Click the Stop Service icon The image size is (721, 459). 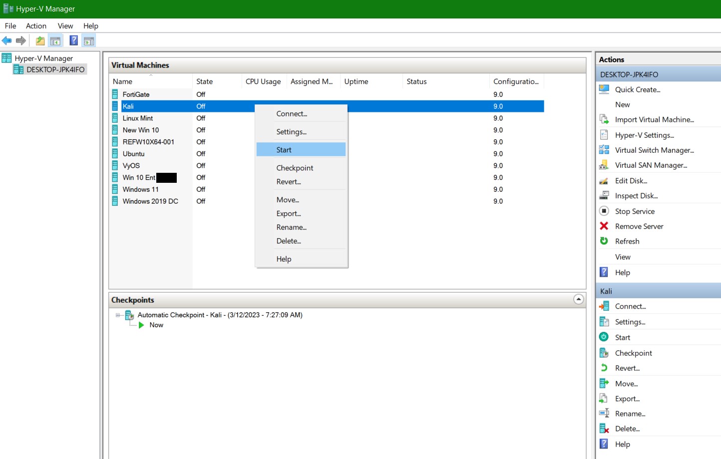pyautogui.click(x=604, y=211)
